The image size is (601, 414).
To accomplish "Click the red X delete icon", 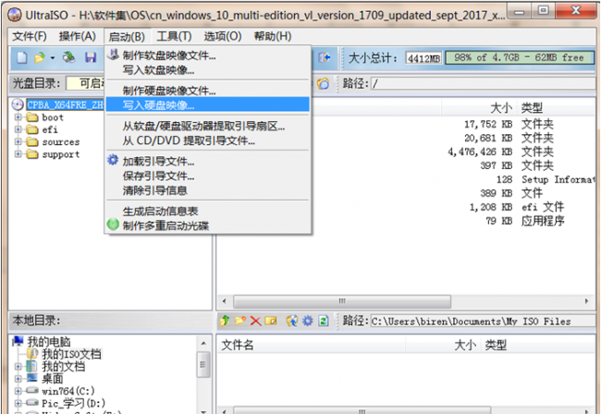I will point(255,321).
